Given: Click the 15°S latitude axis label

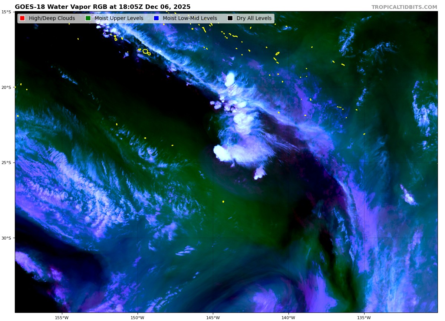Looking at the screenshot, I should [x=6, y=12].
